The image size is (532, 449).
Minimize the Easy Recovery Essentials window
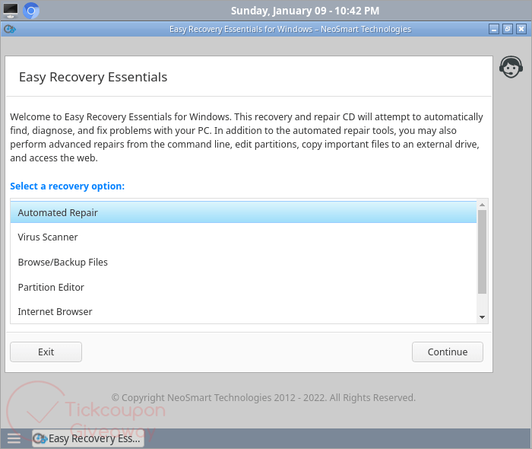coord(494,29)
